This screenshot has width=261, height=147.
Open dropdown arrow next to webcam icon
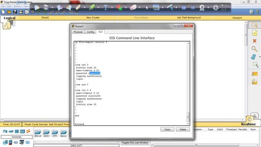pyautogui.click(x=208, y=7)
